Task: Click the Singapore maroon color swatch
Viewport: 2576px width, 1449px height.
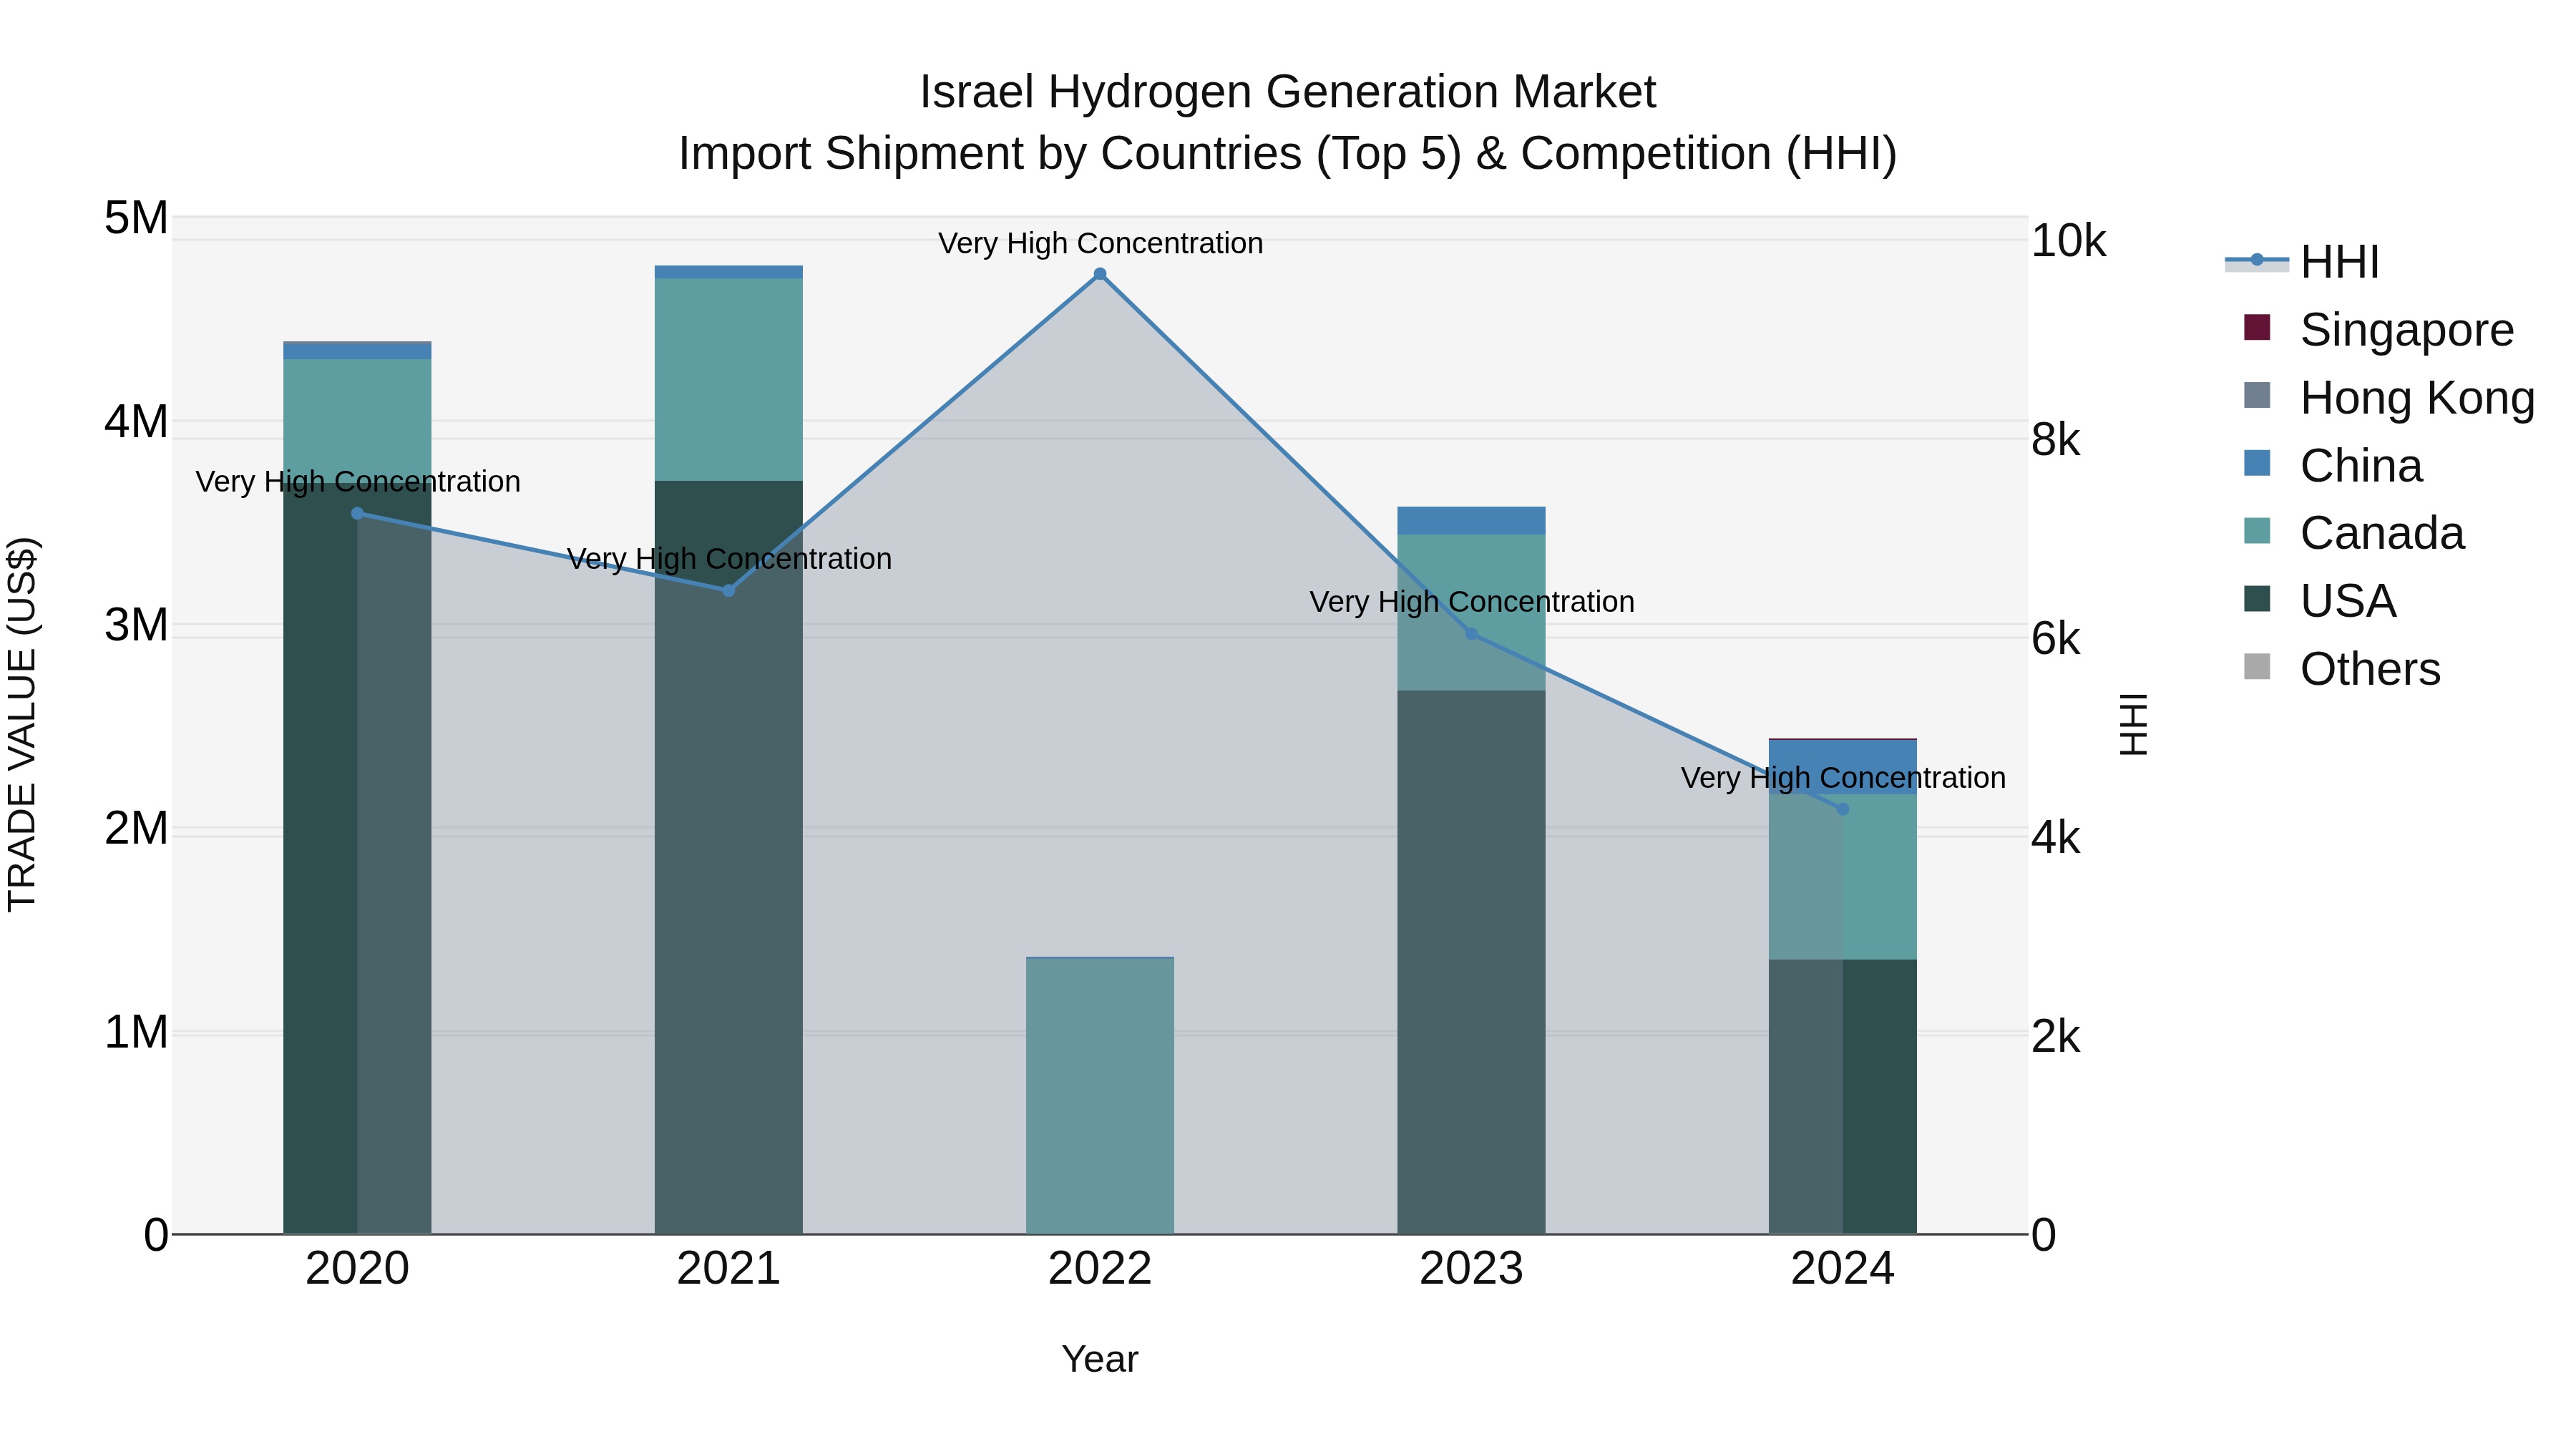Action: (2257, 327)
